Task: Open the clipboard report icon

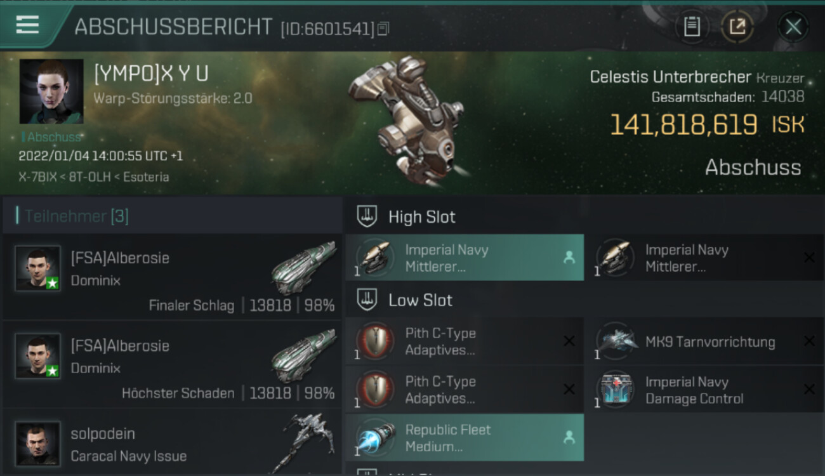Action: (x=692, y=27)
